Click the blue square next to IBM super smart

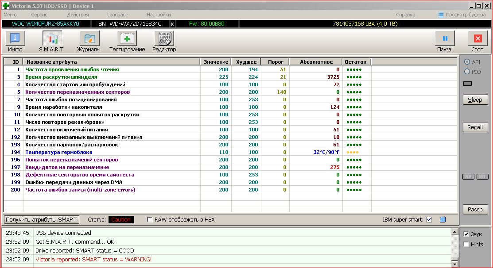(x=443, y=220)
